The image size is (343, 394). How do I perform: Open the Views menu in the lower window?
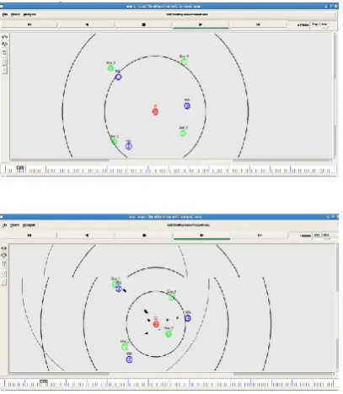(15, 225)
